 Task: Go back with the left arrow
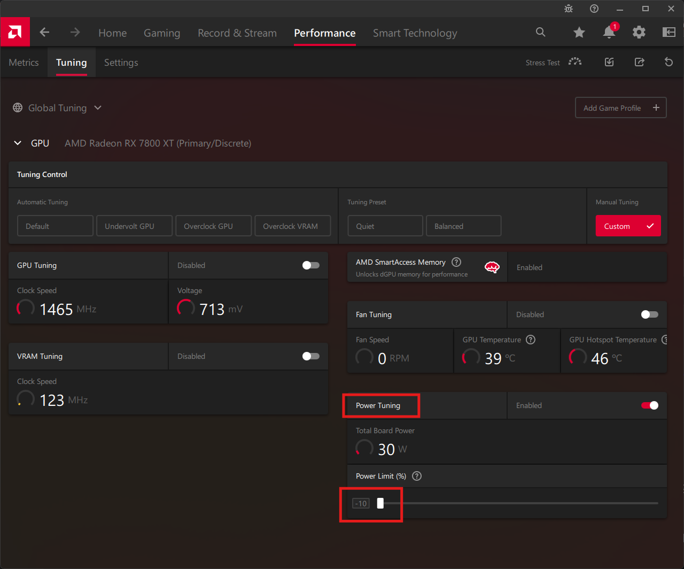click(x=45, y=33)
